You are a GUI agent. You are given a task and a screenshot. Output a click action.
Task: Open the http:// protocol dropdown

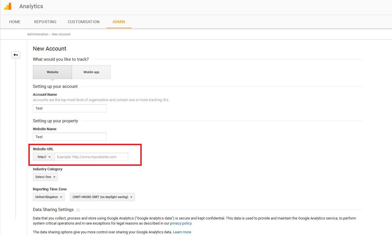tap(44, 157)
